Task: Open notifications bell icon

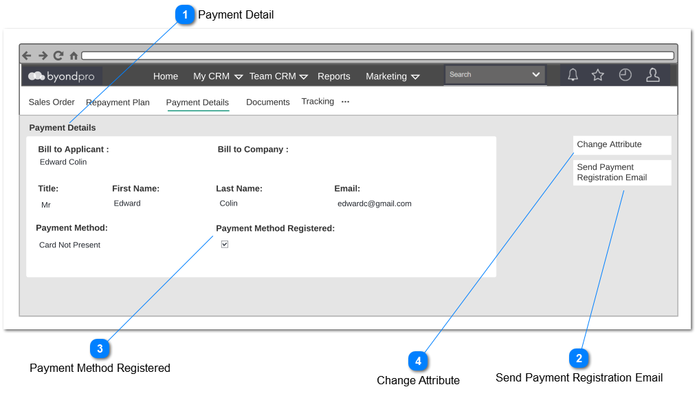Action: [573, 75]
